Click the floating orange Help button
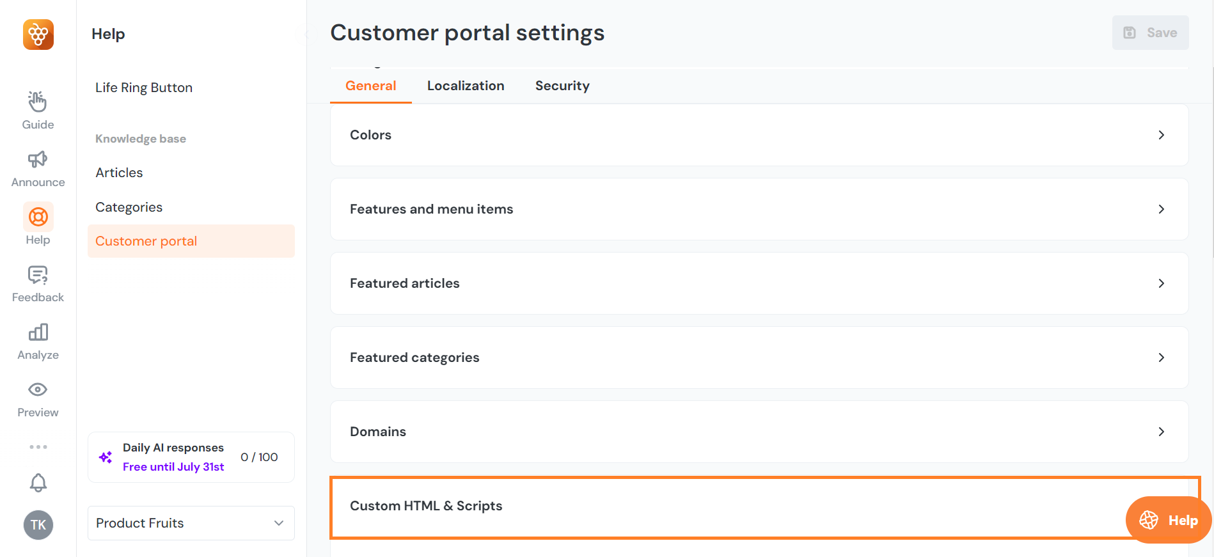1214x557 pixels. [x=1169, y=521]
